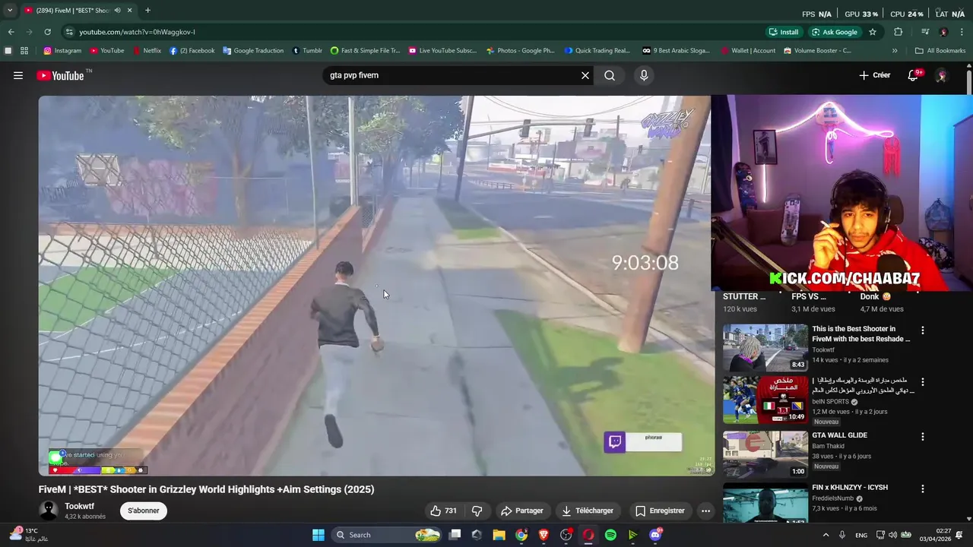Open Brave browser from the taskbar

tap(544, 535)
